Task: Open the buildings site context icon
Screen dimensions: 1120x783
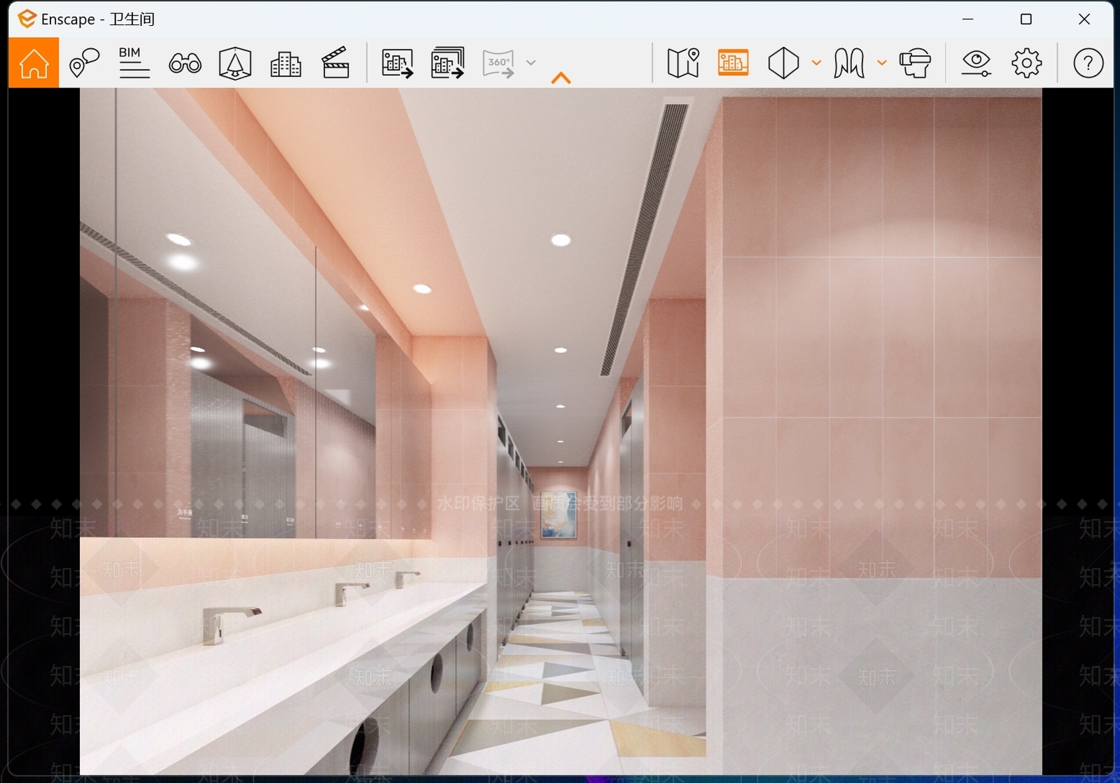Action: pos(286,64)
